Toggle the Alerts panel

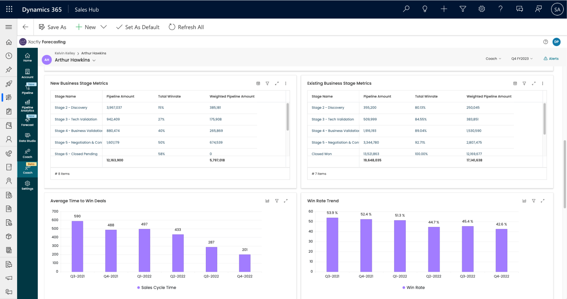pyautogui.click(x=551, y=58)
